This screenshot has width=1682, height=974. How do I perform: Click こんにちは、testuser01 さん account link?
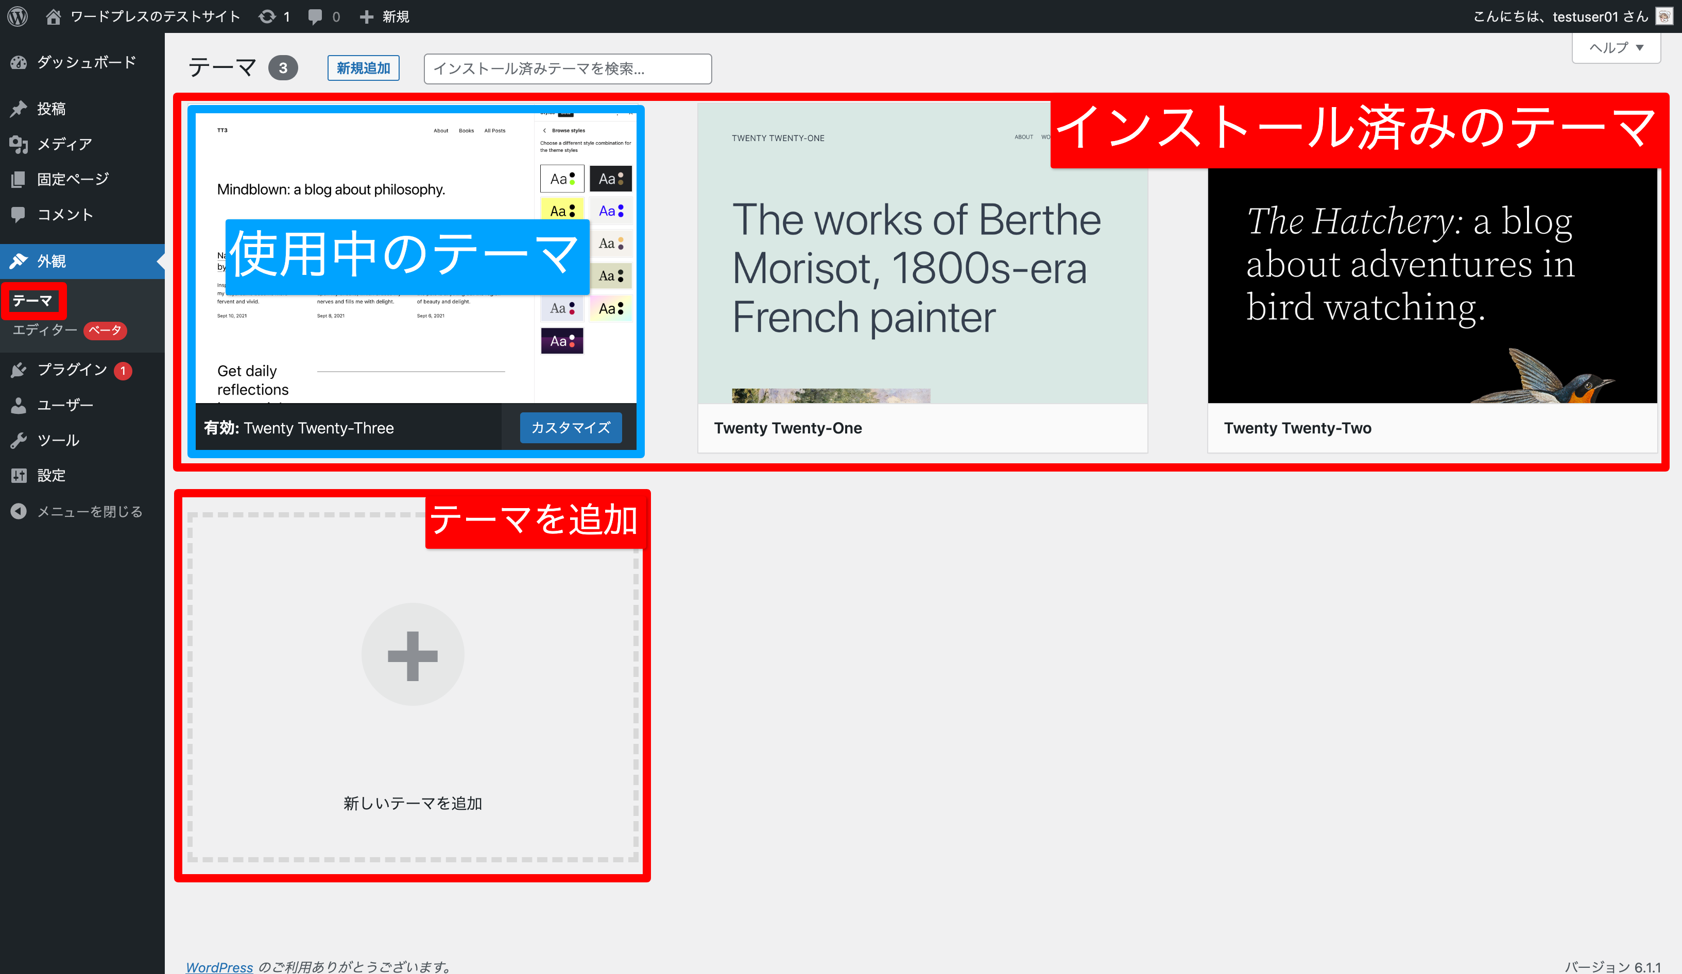(1560, 16)
